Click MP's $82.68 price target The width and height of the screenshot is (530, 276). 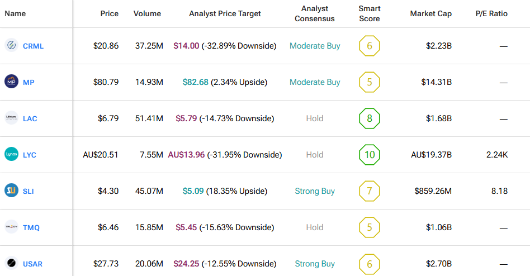(195, 82)
